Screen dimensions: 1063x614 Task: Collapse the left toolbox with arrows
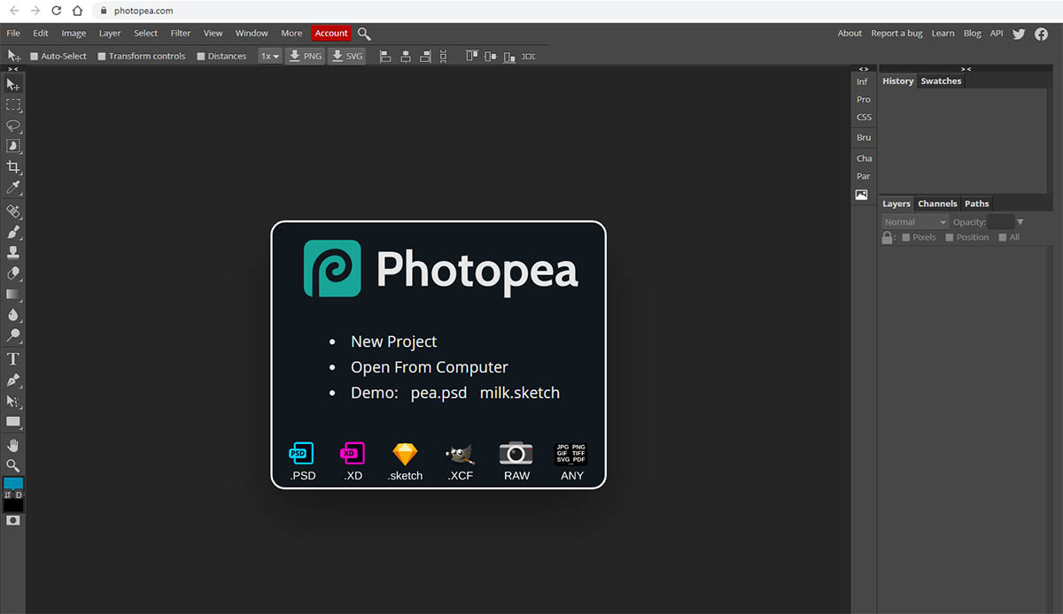coord(13,68)
